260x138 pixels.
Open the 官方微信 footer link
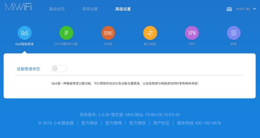pos(137,123)
